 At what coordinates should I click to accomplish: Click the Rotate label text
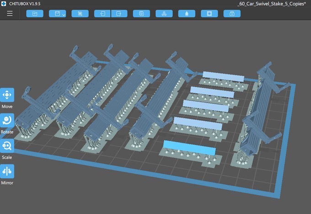tap(7, 132)
